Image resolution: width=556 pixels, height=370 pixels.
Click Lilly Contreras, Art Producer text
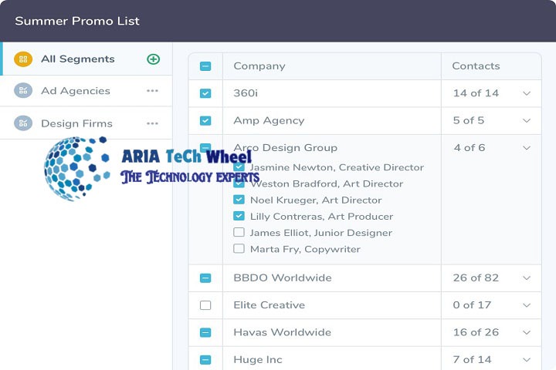[321, 217]
